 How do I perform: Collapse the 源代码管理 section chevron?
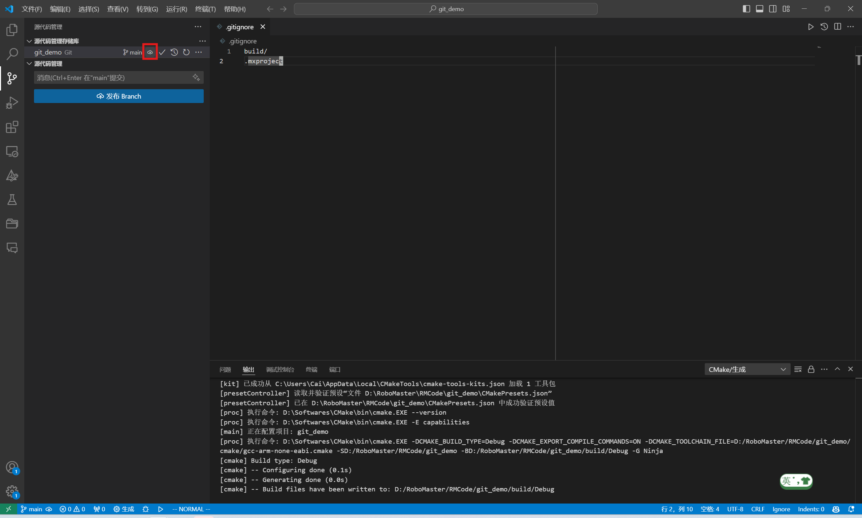pos(29,64)
